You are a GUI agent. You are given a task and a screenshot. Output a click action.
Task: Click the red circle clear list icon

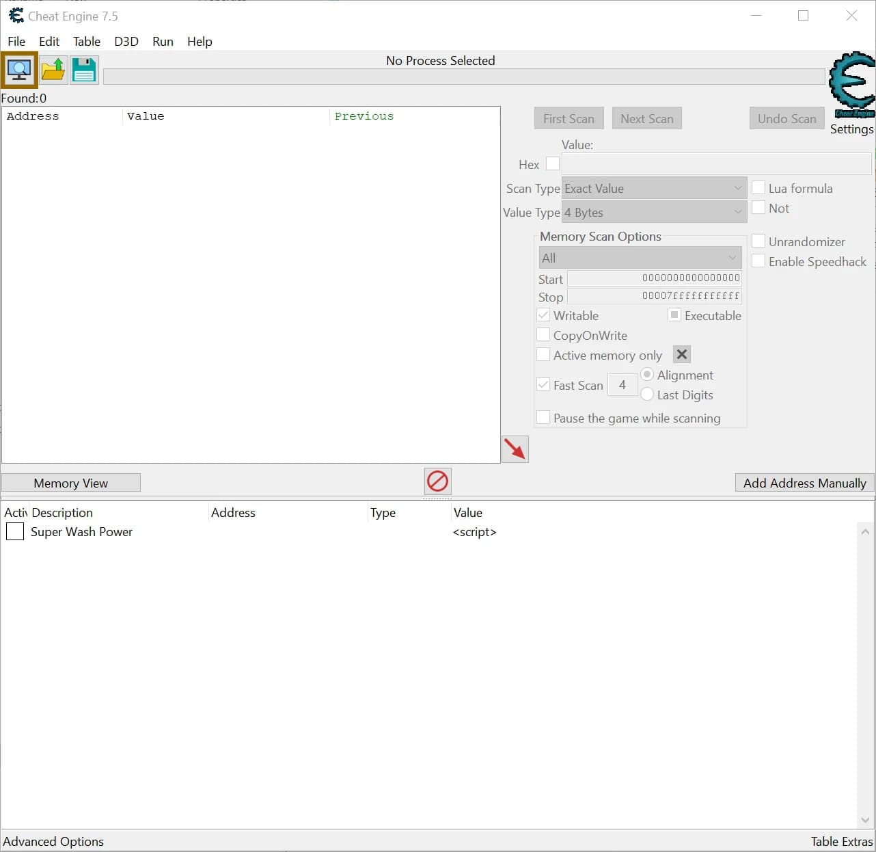coord(437,481)
